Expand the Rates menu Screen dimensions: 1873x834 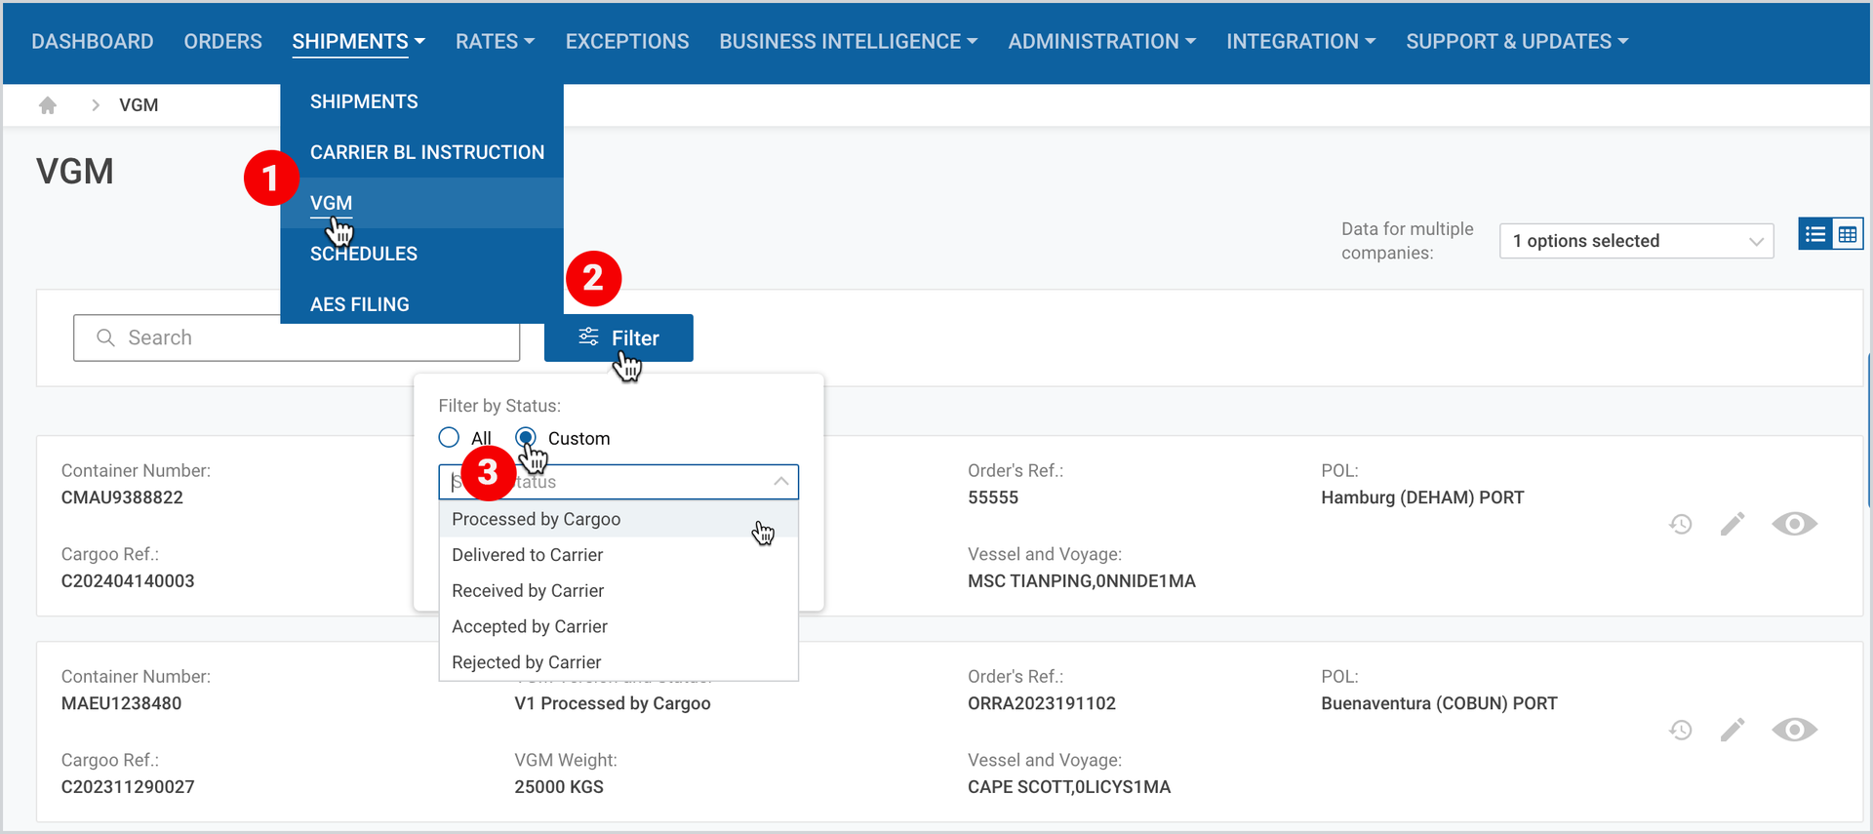click(x=495, y=42)
